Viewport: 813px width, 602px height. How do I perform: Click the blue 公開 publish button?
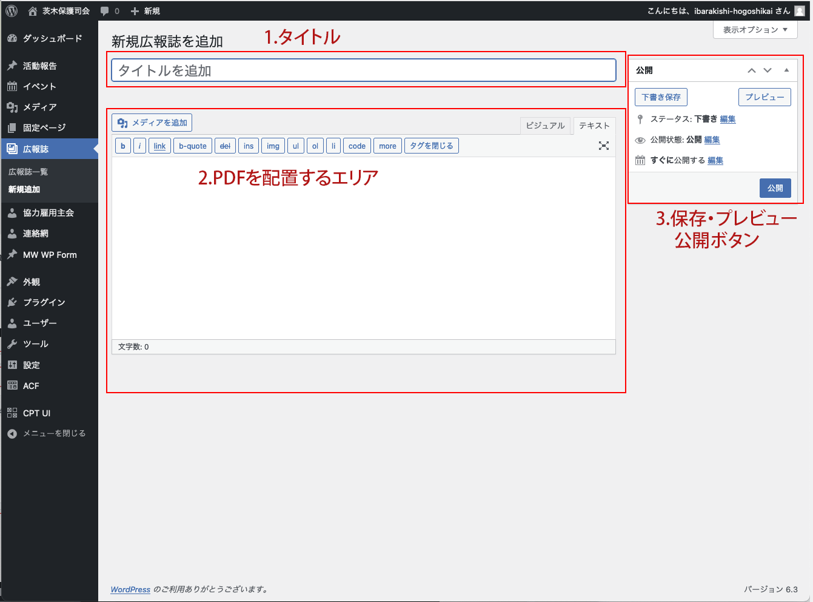coord(775,188)
